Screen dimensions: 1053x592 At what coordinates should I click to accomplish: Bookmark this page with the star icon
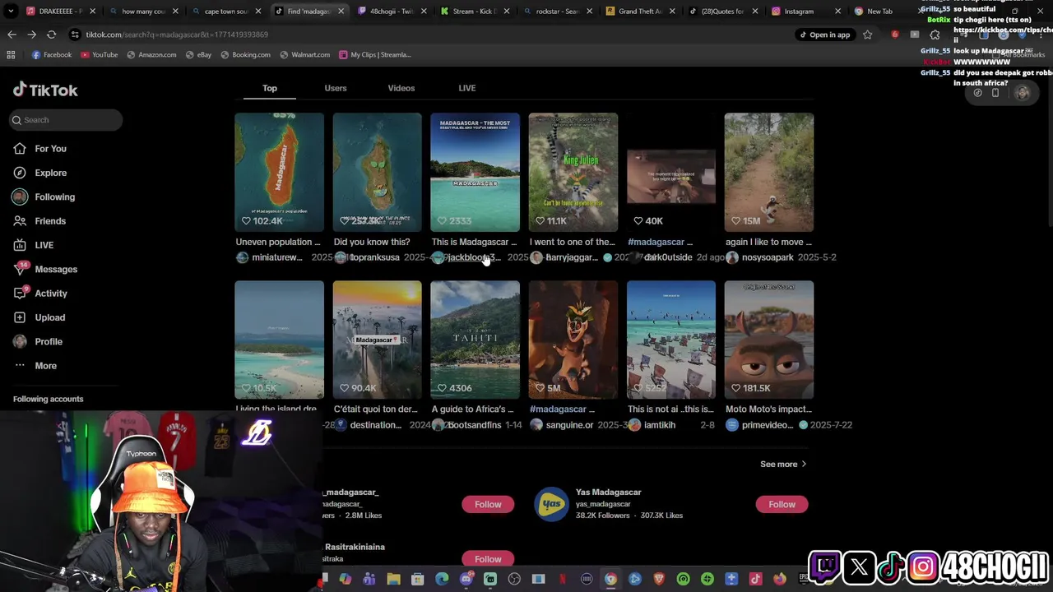coord(867,35)
